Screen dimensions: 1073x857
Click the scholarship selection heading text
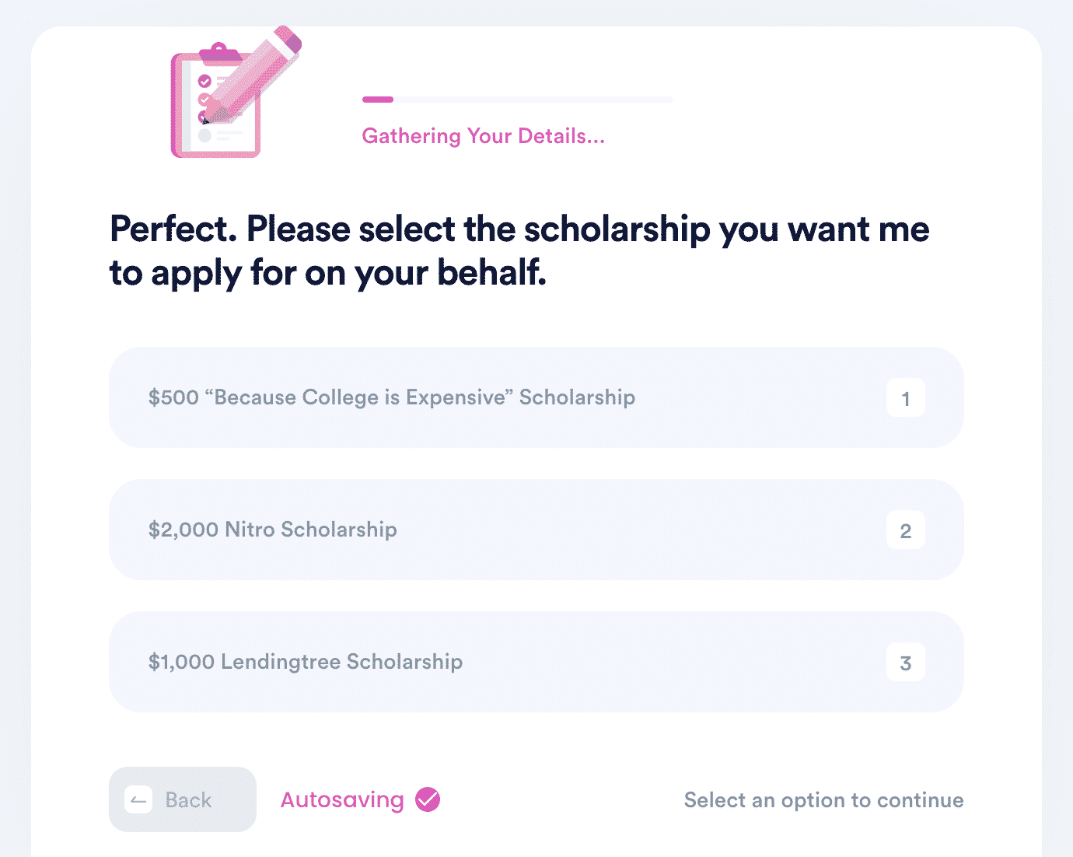[519, 250]
